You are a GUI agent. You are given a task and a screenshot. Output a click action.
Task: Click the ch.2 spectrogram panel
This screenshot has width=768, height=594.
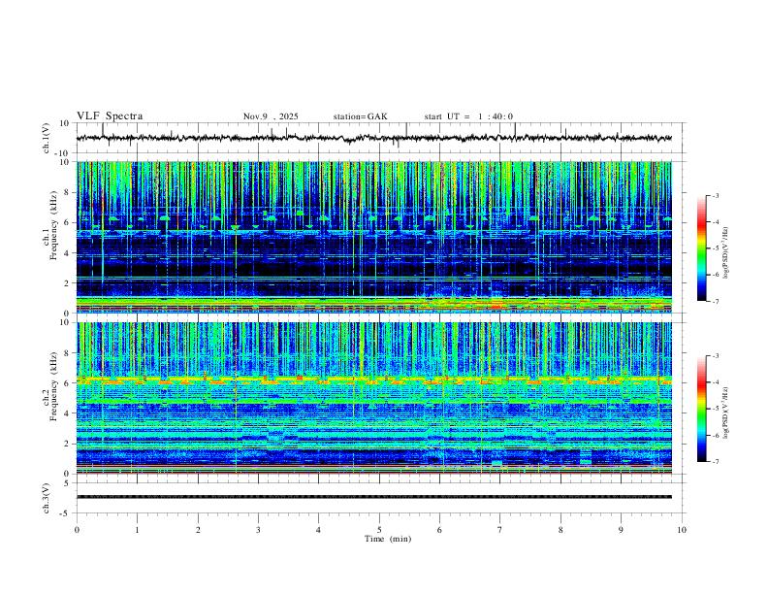[373, 398]
